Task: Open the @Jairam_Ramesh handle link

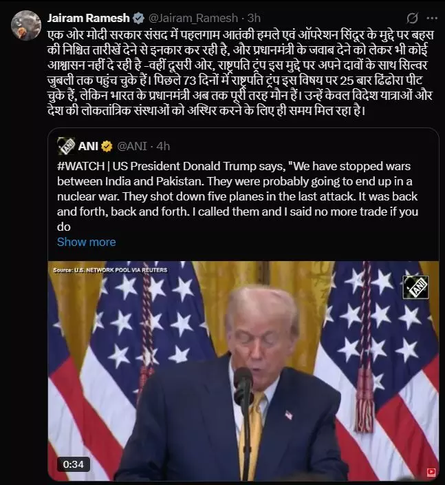Action: point(193,18)
